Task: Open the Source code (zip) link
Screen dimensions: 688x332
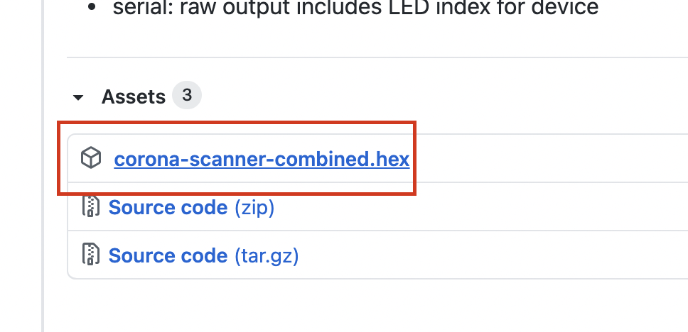Action: tap(168, 207)
